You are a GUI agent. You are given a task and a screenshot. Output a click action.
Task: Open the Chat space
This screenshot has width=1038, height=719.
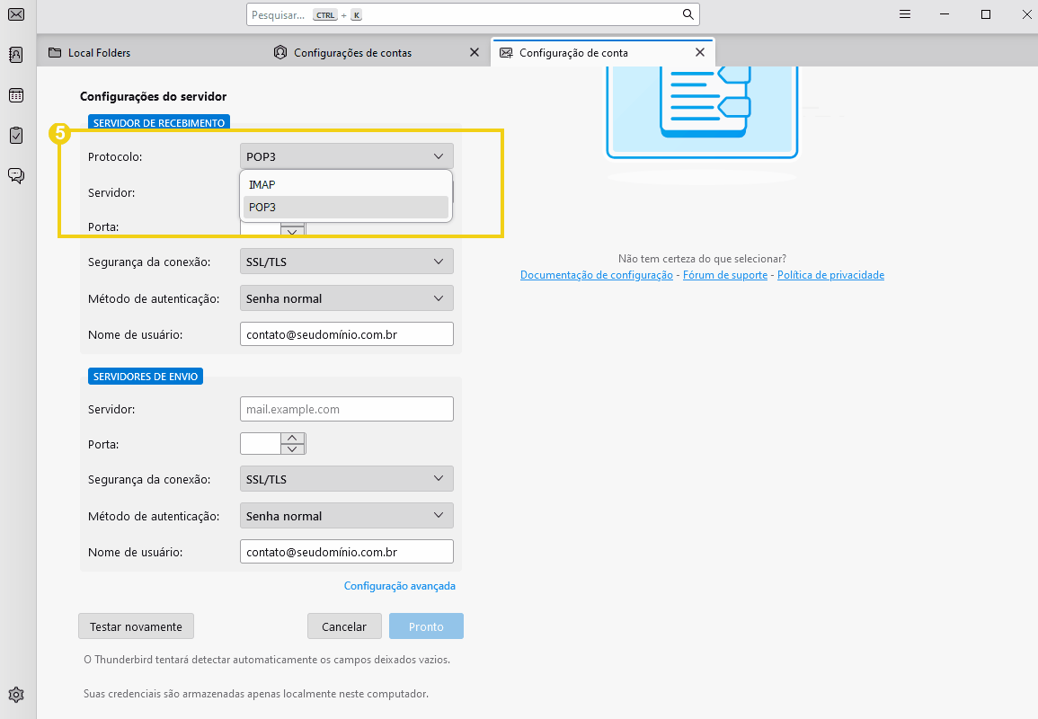[15, 176]
